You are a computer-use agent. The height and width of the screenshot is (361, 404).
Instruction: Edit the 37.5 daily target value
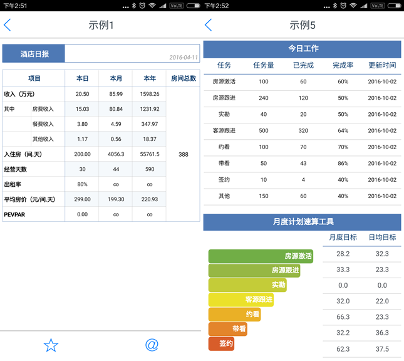pos(382,349)
